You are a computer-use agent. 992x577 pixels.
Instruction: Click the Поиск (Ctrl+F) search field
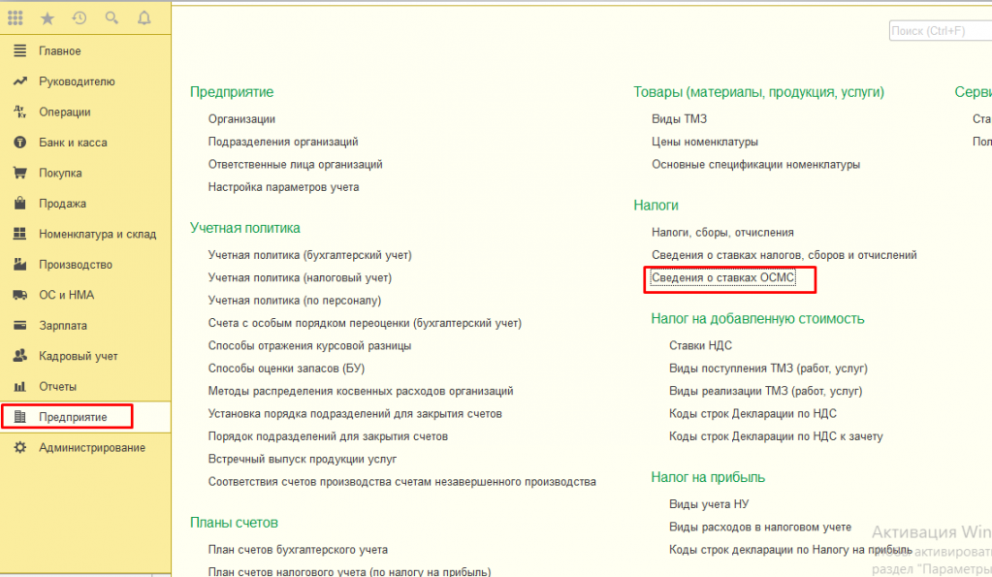[x=939, y=31]
